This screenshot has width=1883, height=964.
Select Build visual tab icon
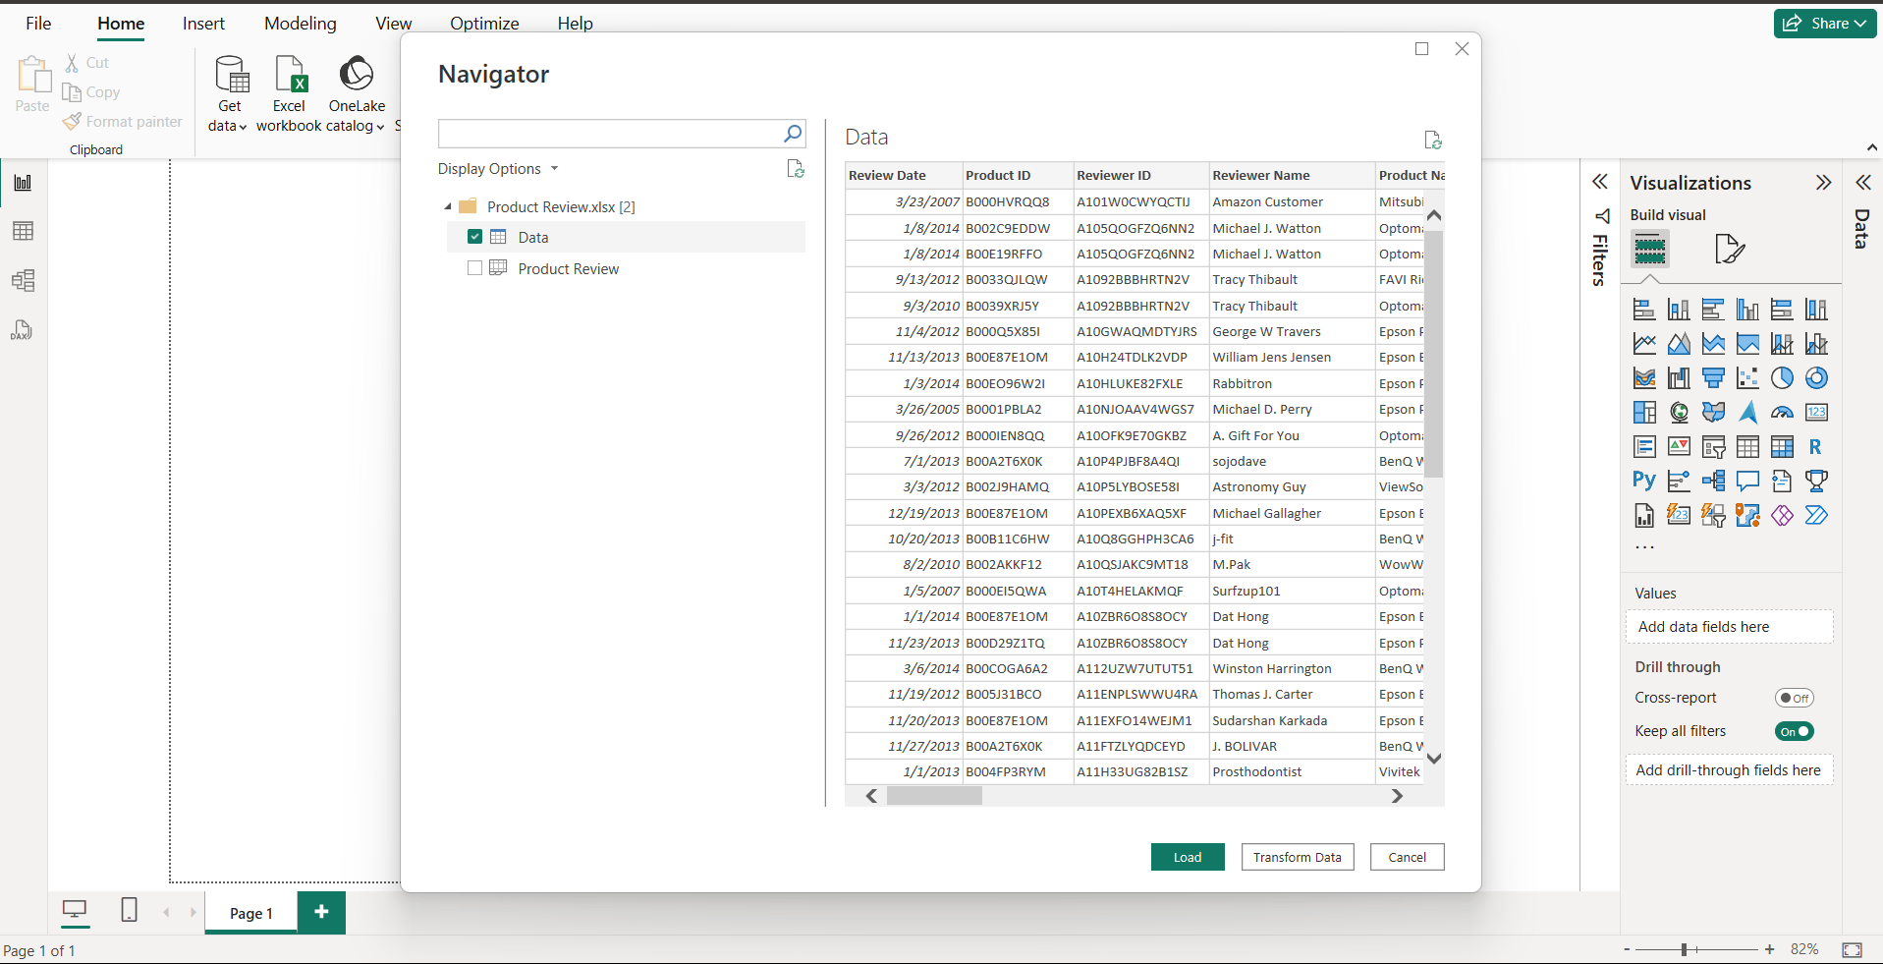click(1650, 249)
